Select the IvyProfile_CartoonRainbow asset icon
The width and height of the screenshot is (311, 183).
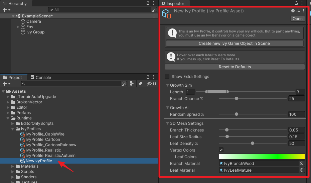23,145
